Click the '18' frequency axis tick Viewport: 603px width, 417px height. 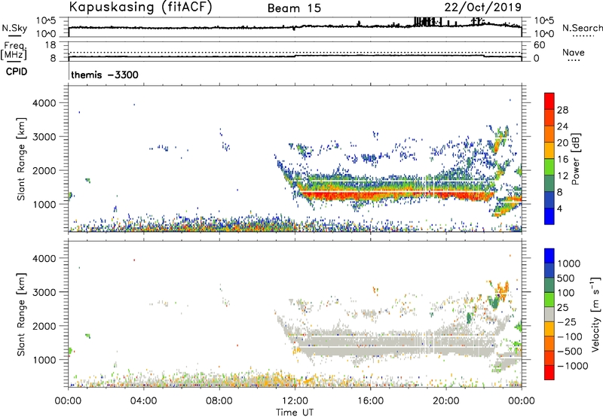click(51, 45)
